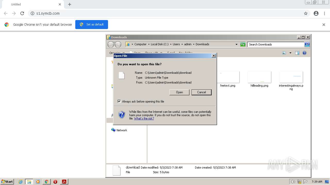Click Explorer search magnifier icon
The image size is (330, 185).
(x=307, y=44)
